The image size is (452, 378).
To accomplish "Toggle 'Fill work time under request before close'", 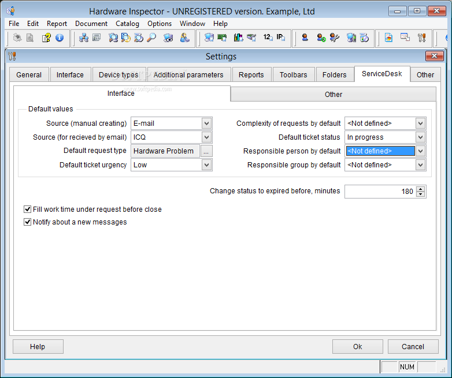I will click(x=27, y=209).
